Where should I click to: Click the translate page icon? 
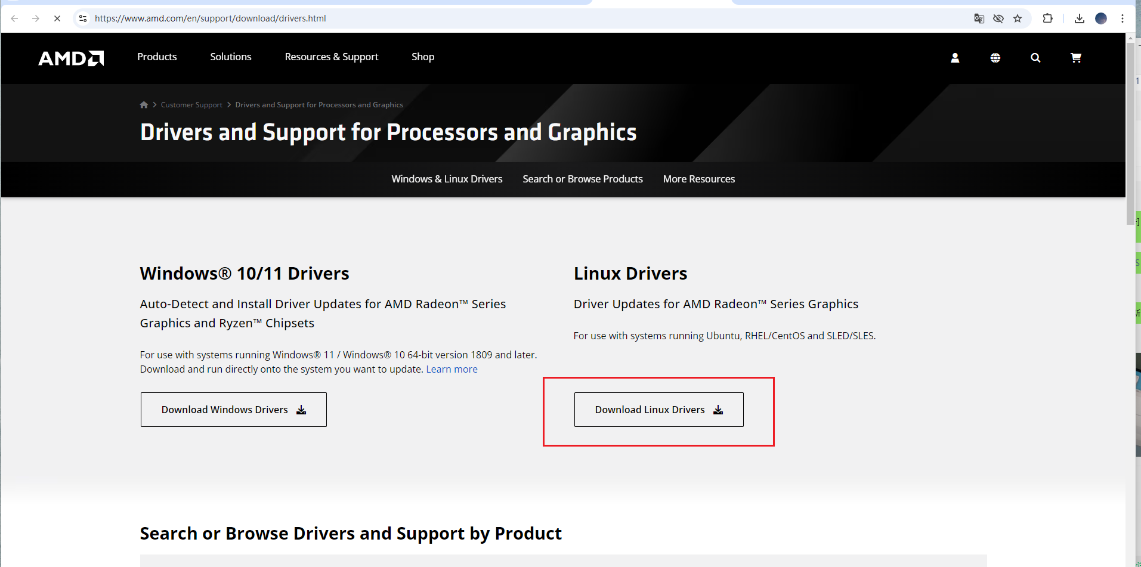[979, 18]
